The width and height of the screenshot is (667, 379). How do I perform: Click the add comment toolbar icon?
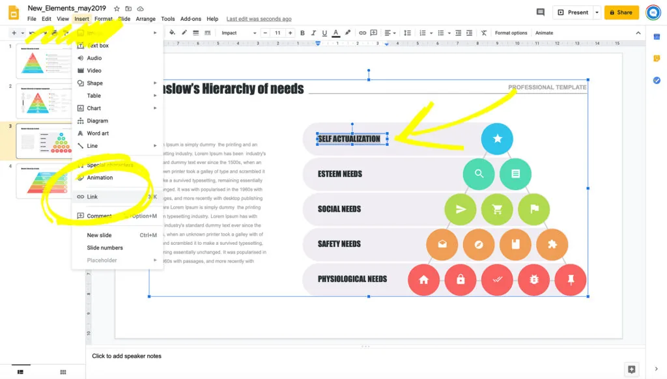374,33
